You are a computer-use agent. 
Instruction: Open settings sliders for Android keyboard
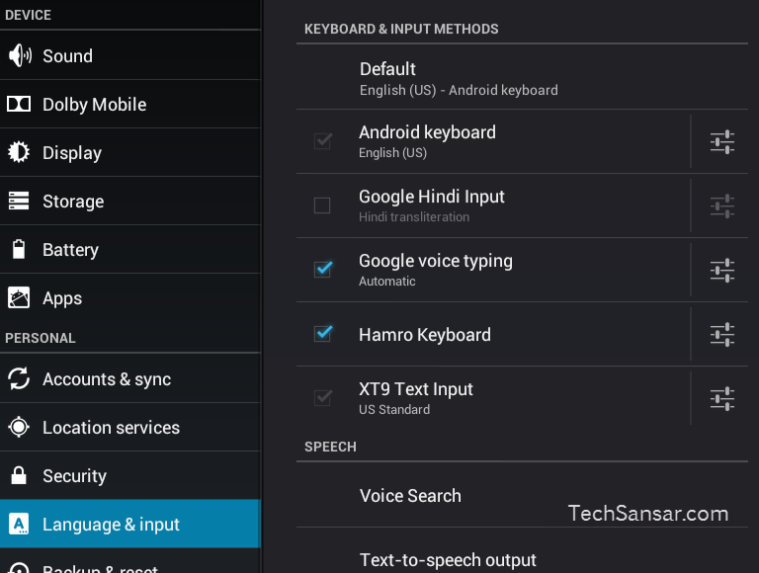click(722, 142)
